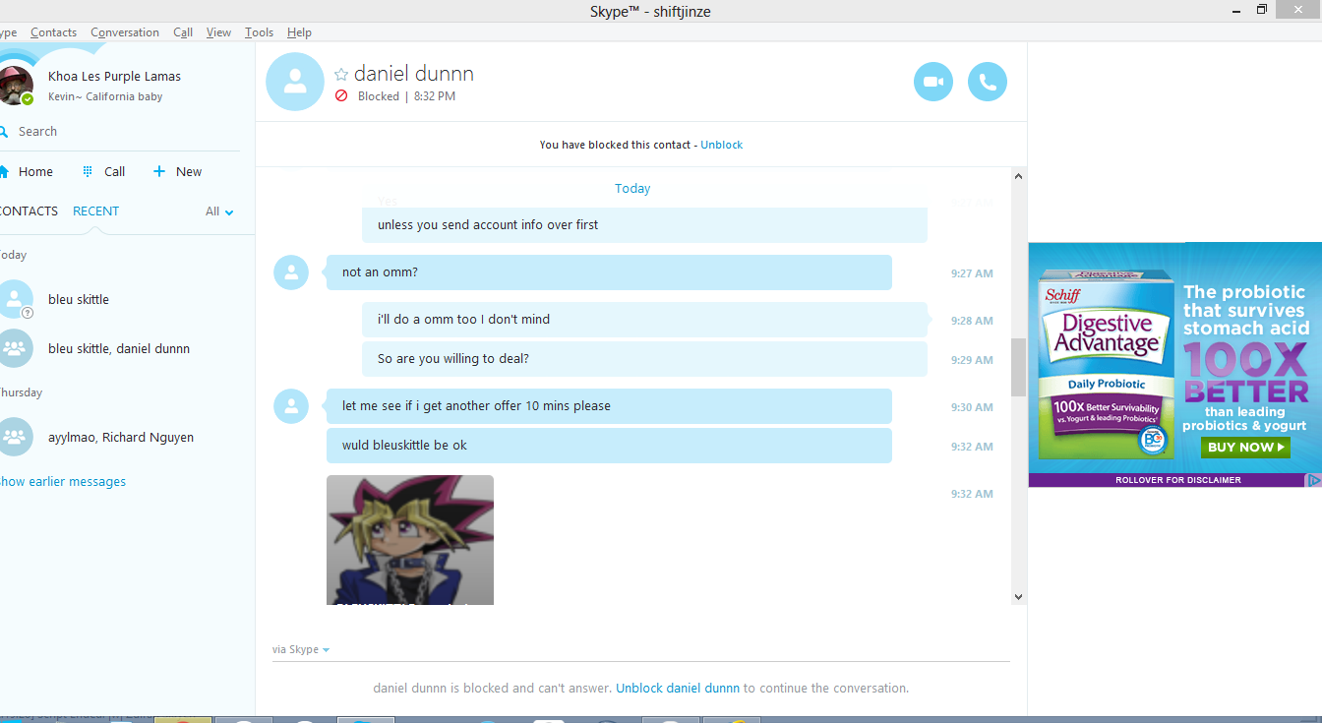
Task: Click the 9:30 AM timestamp
Action: tap(972, 407)
